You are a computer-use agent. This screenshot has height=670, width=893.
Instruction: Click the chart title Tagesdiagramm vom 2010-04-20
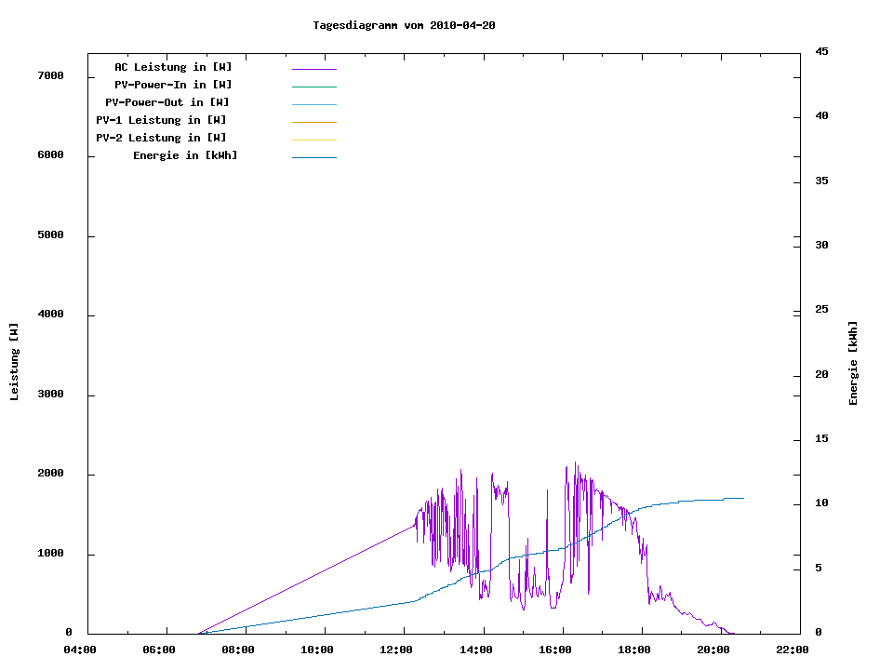point(404,25)
